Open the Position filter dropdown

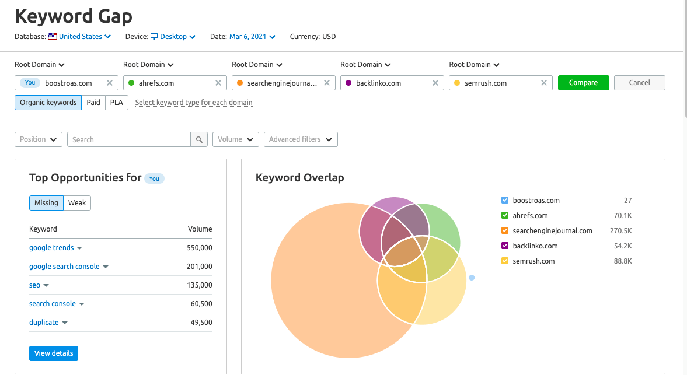[x=39, y=139]
